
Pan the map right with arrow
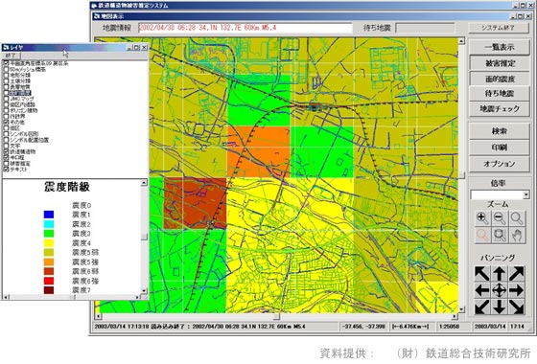pyautogui.click(x=517, y=291)
